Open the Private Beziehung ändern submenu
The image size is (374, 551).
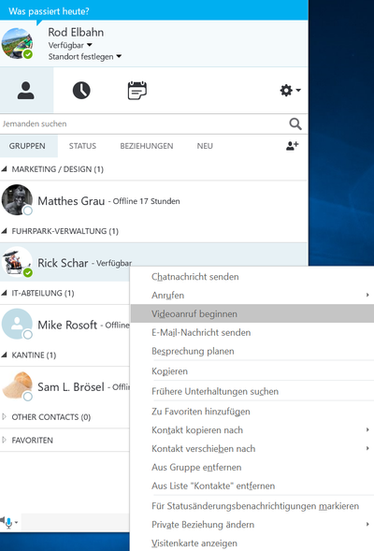coord(252,524)
